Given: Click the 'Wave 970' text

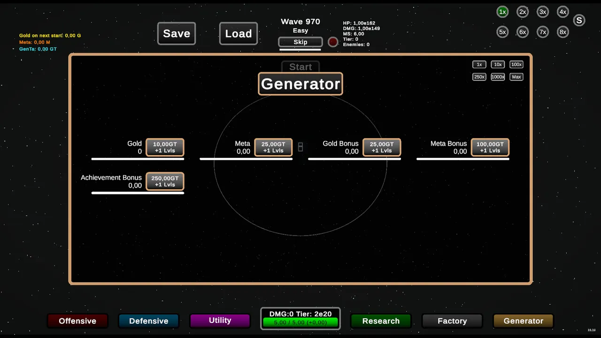Looking at the screenshot, I should click(300, 22).
